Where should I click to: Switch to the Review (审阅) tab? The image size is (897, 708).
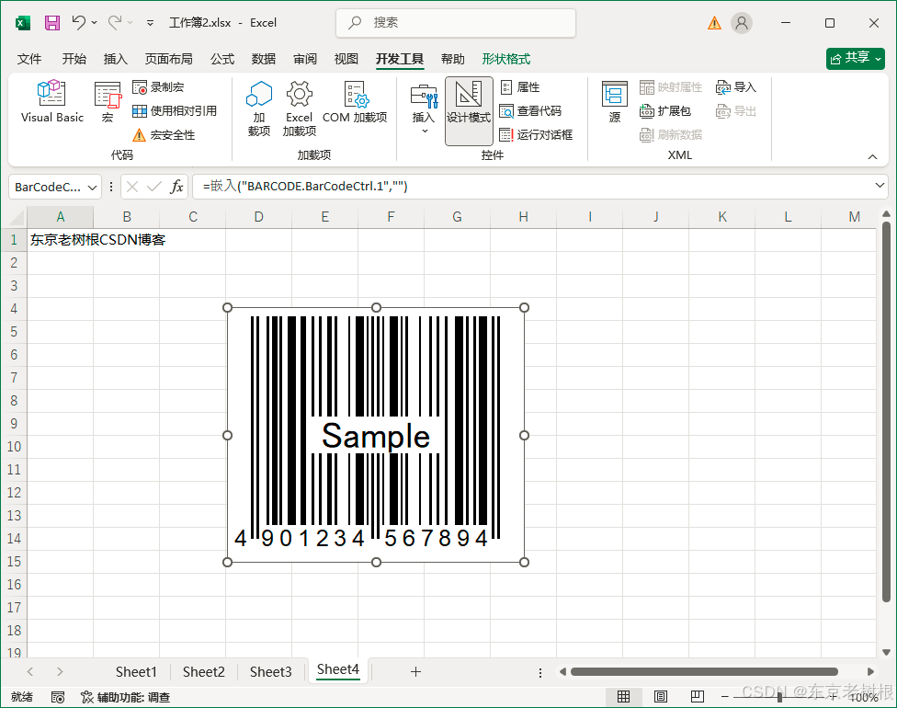pos(305,59)
